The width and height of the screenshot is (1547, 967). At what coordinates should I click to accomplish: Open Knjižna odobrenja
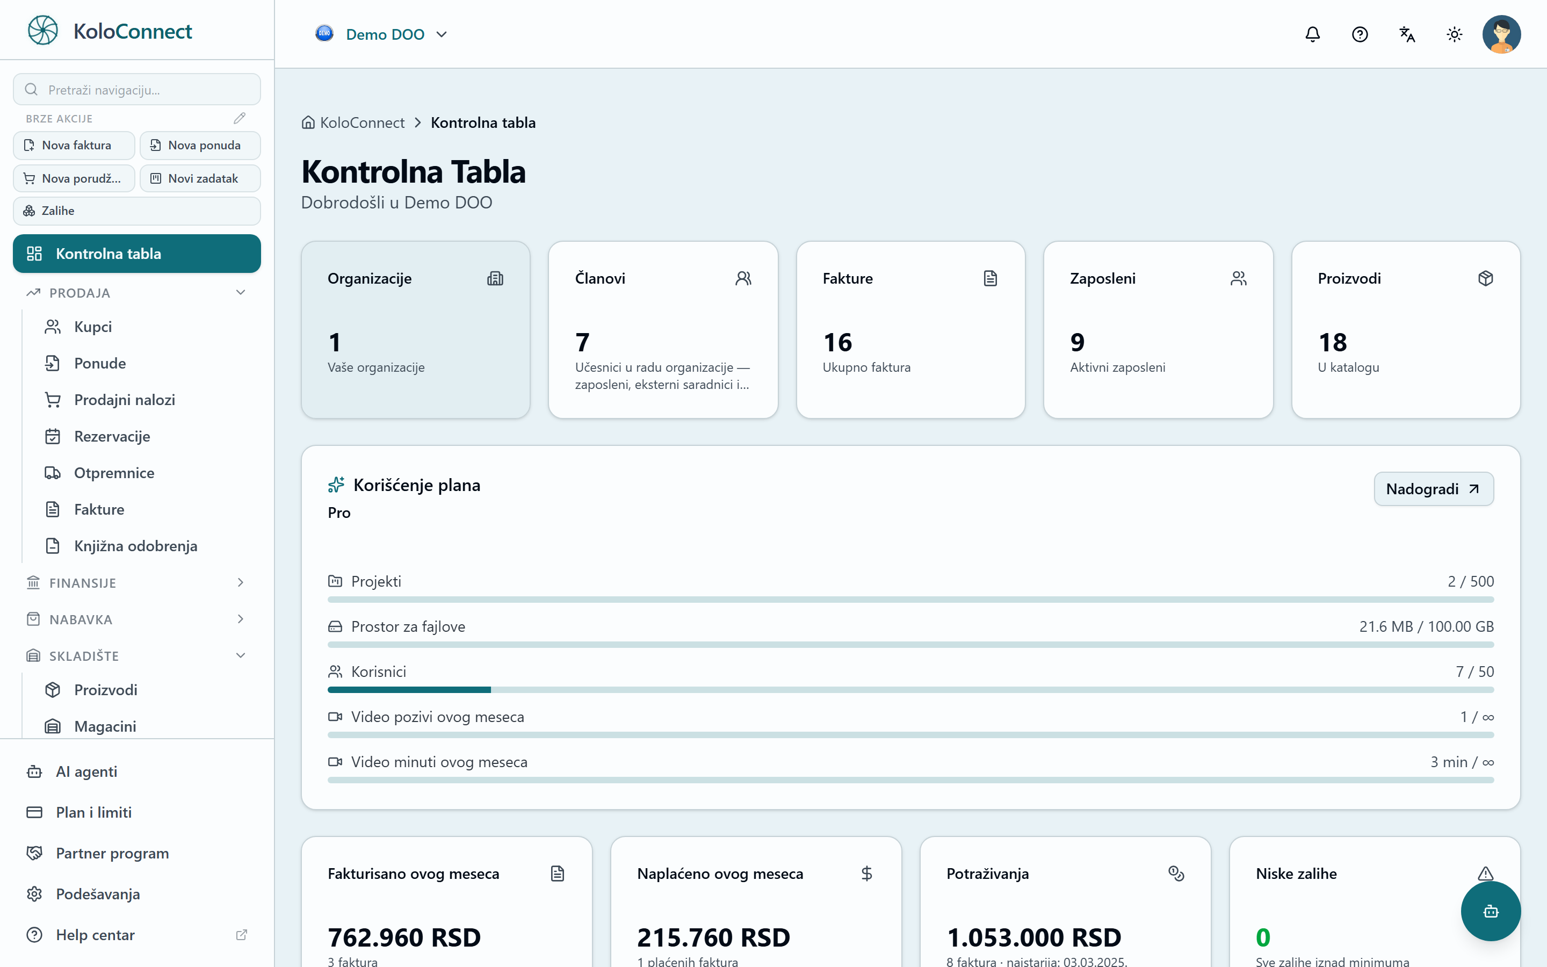145,545
